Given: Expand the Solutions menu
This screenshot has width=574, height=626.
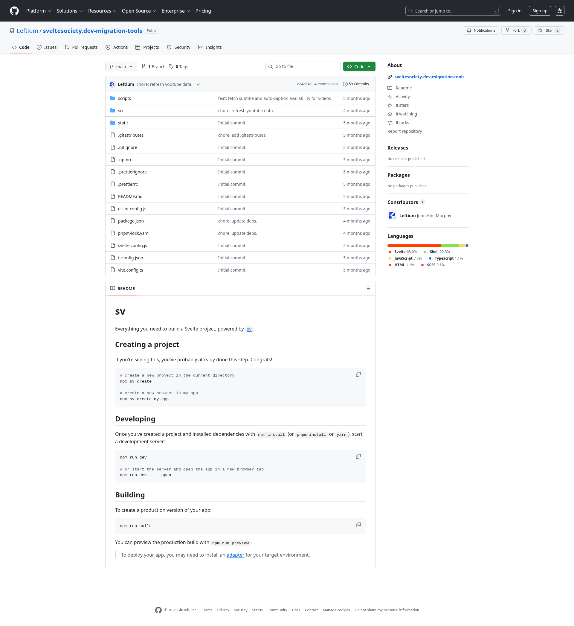Looking at the screenshot, I should (70, 11).
